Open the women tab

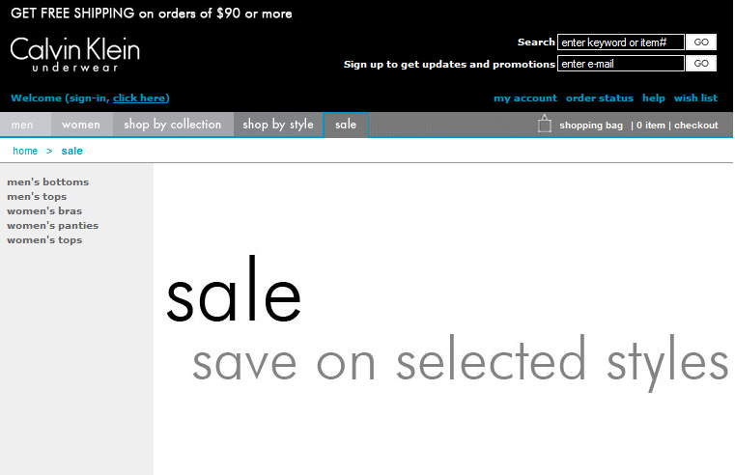pyautogui.click(x=81, y=125)
